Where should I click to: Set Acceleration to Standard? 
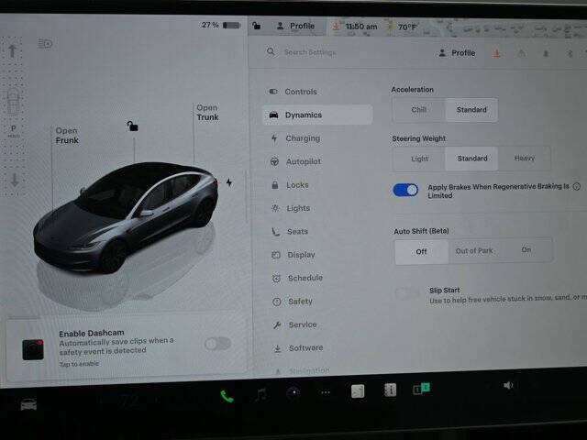(471, 110)
